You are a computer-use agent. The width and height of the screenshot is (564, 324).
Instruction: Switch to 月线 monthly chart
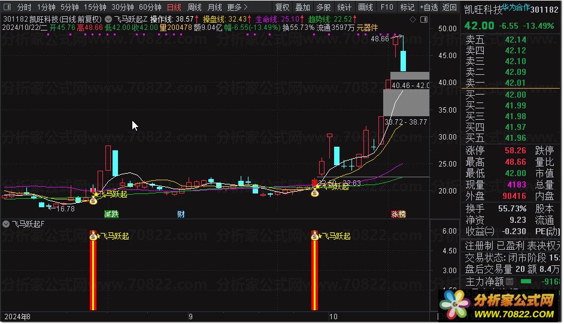215,7
